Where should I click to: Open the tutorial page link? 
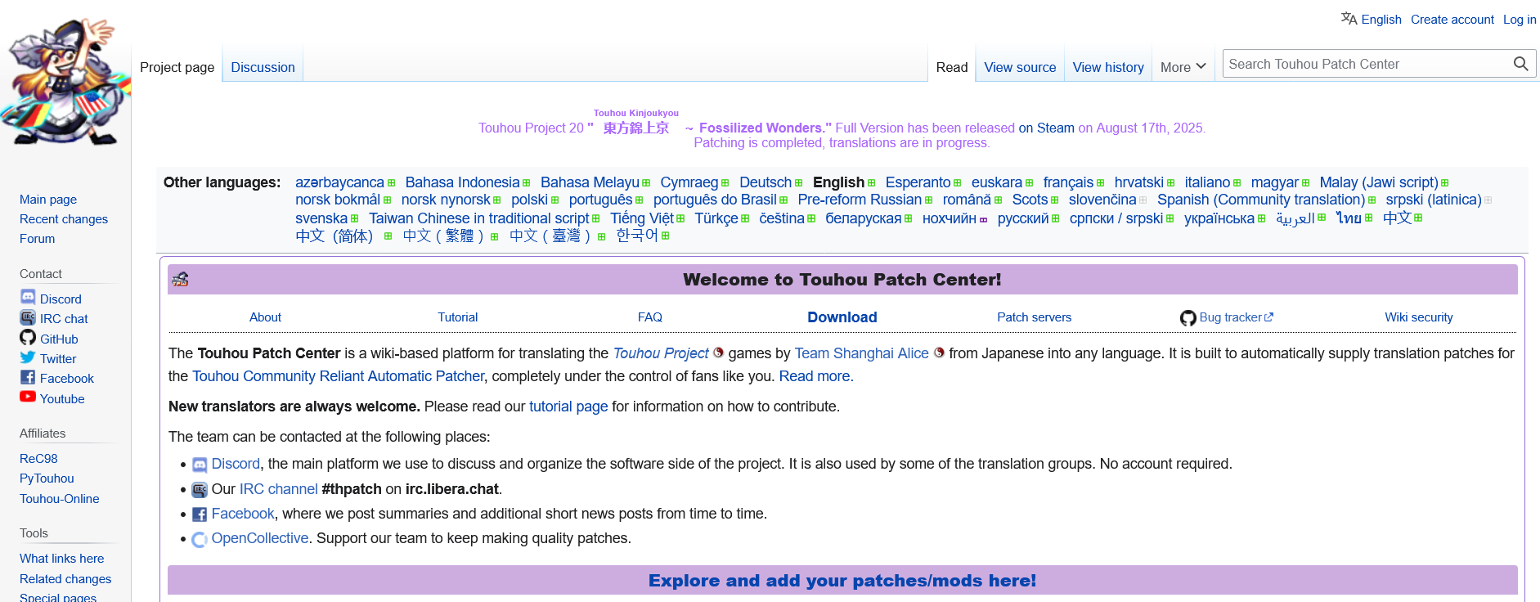pos(568,407)
